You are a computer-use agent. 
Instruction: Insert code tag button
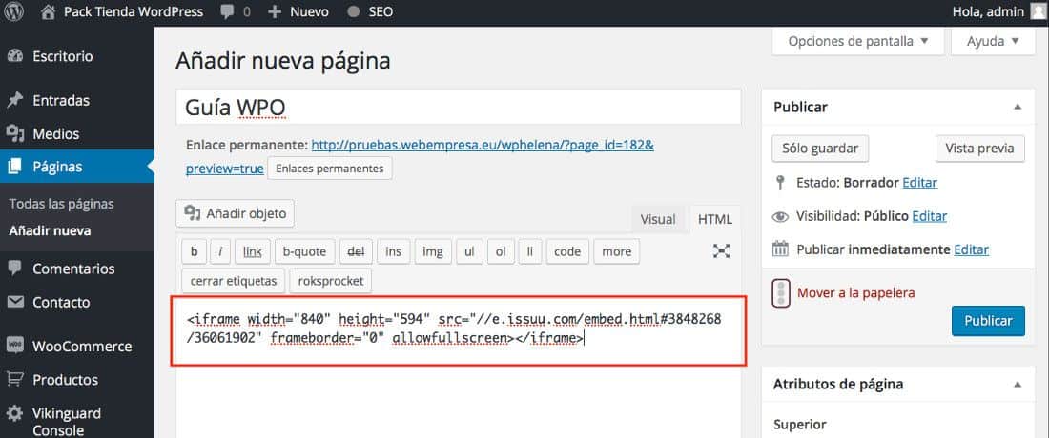point(567,251)
